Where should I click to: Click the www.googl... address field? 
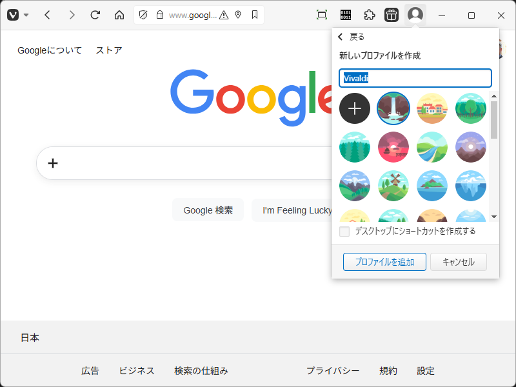192,15
